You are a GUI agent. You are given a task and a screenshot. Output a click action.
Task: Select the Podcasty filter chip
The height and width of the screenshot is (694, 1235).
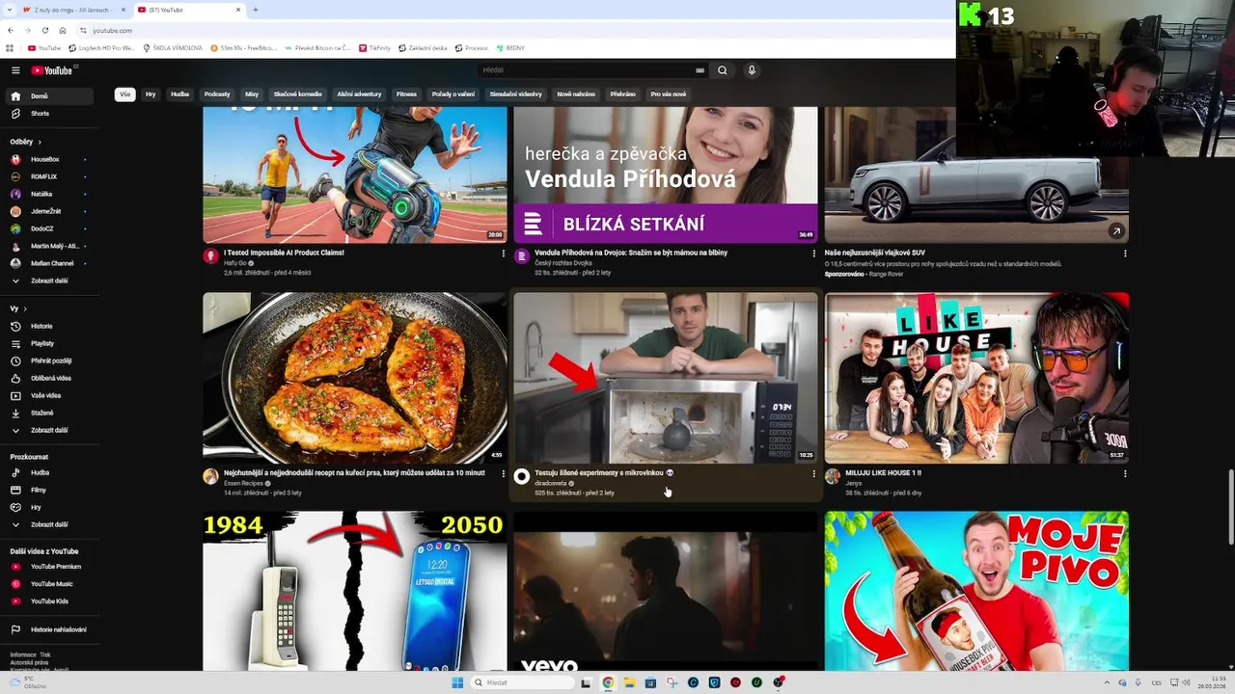(217, 94)
